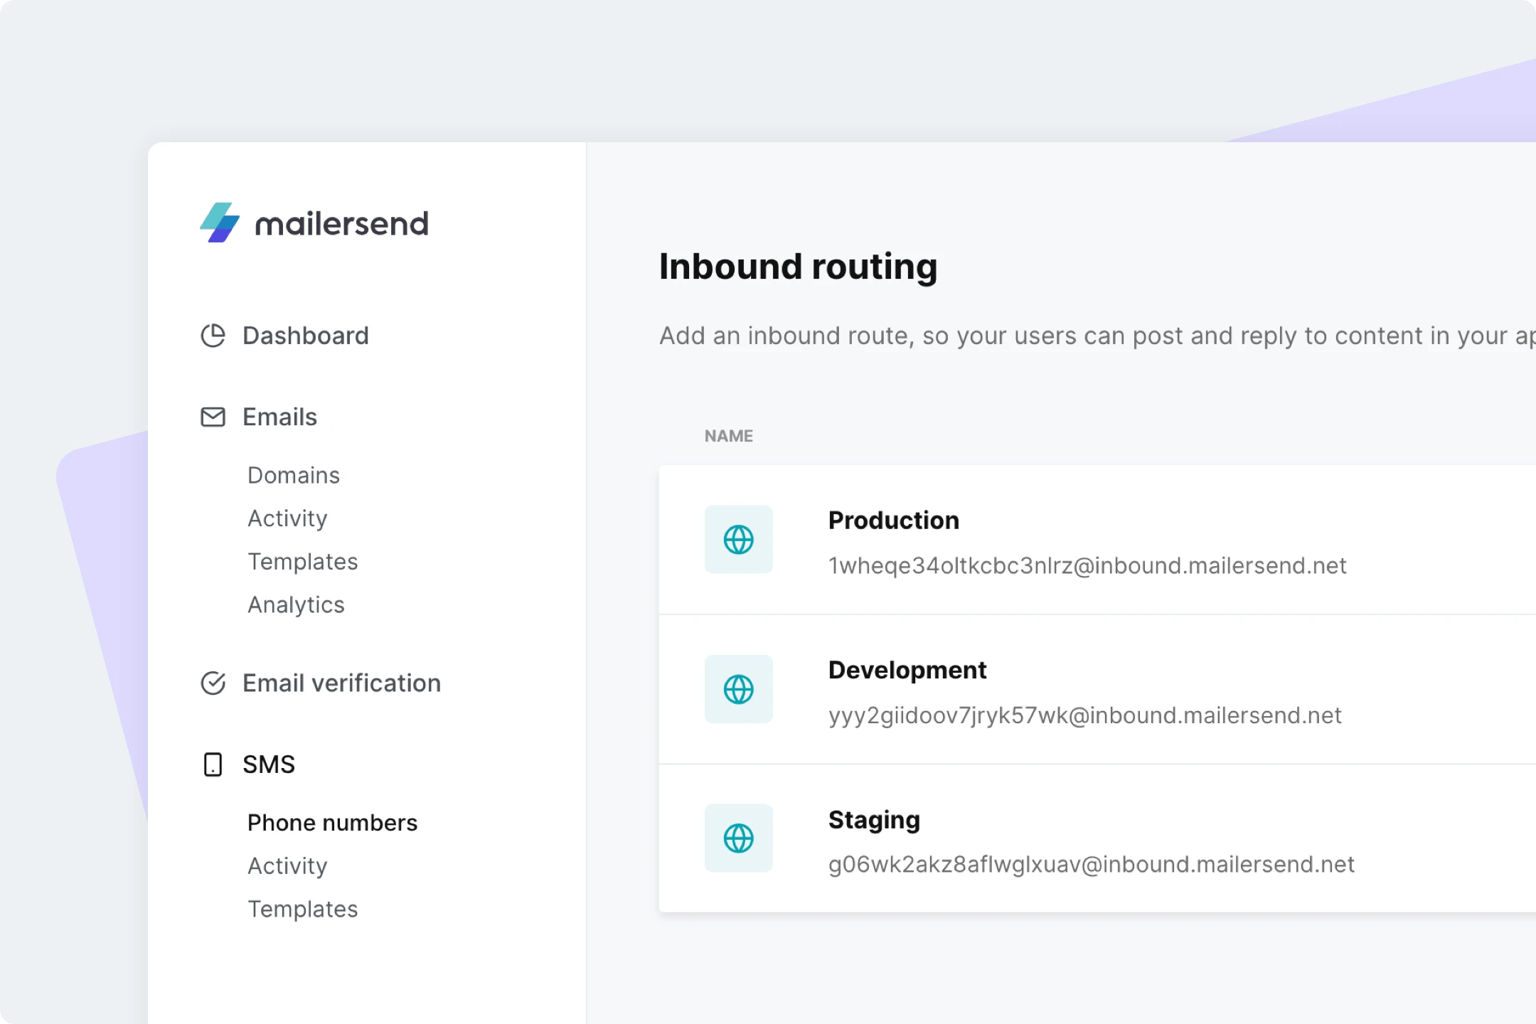Screen dimensions: 1536x1024
Task: Click the Email verification checkmark icon
Action: (x=213, y=683)
